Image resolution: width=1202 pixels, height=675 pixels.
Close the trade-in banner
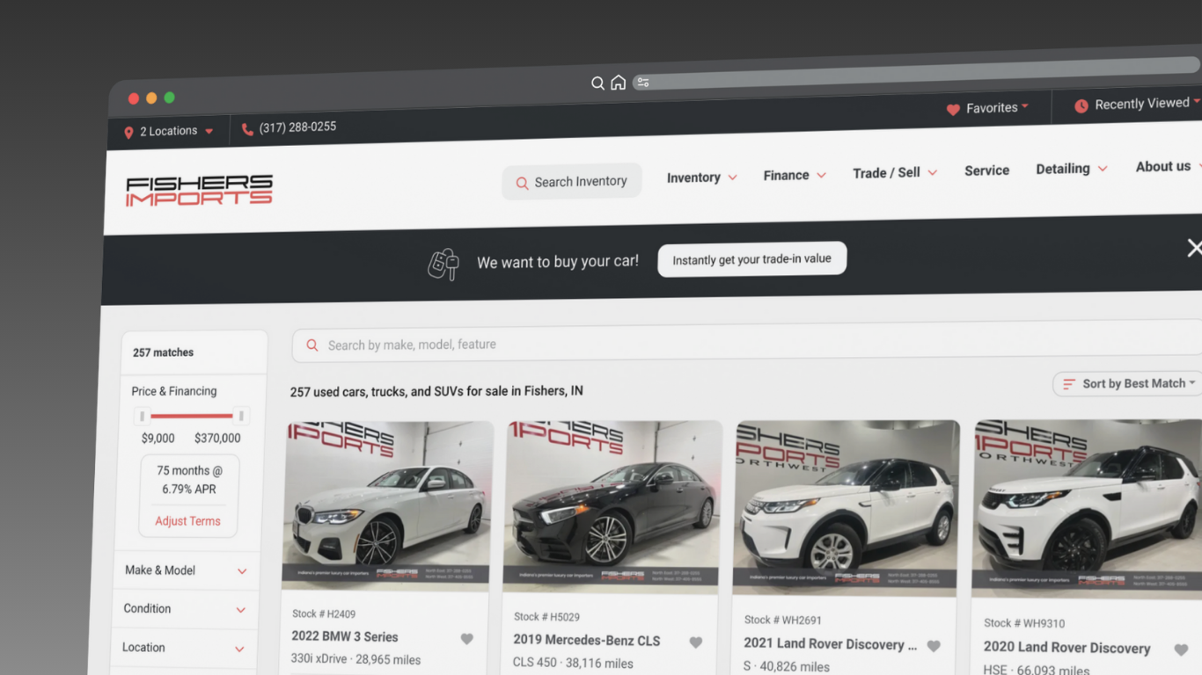pyautogui.click(x=1194, y=249)
